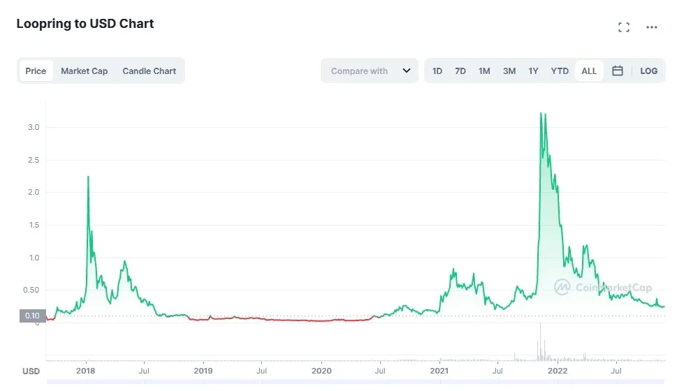
Task: Switch to the Market Cap tab
Action: (85, 71)
